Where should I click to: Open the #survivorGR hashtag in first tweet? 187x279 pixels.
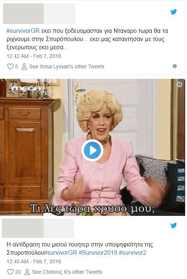click(x=23, y=31)
